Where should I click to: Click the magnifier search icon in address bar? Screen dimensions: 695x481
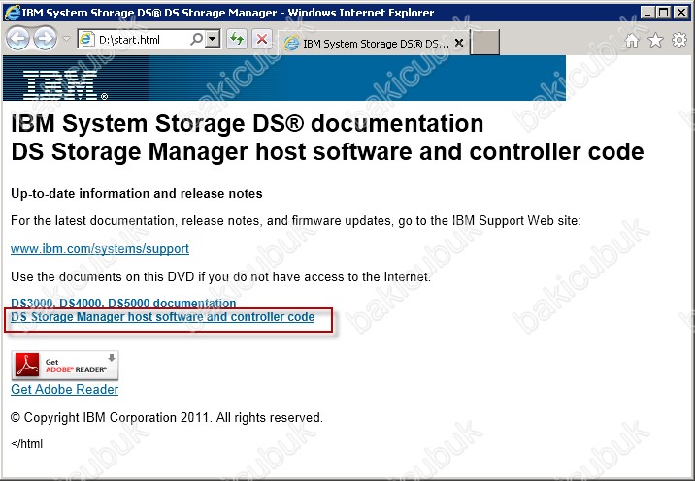click(x=196, y=40)
